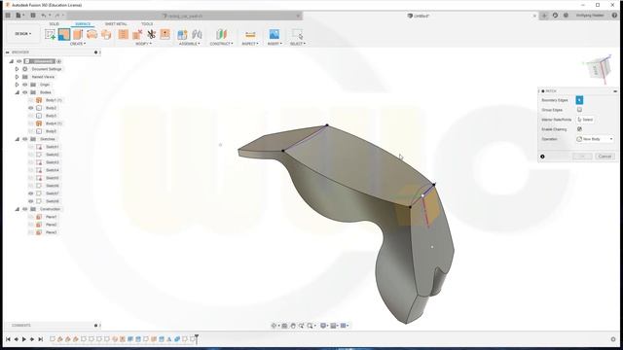Switch to the Solid tab
623x350 pixels.
point(55,24)
